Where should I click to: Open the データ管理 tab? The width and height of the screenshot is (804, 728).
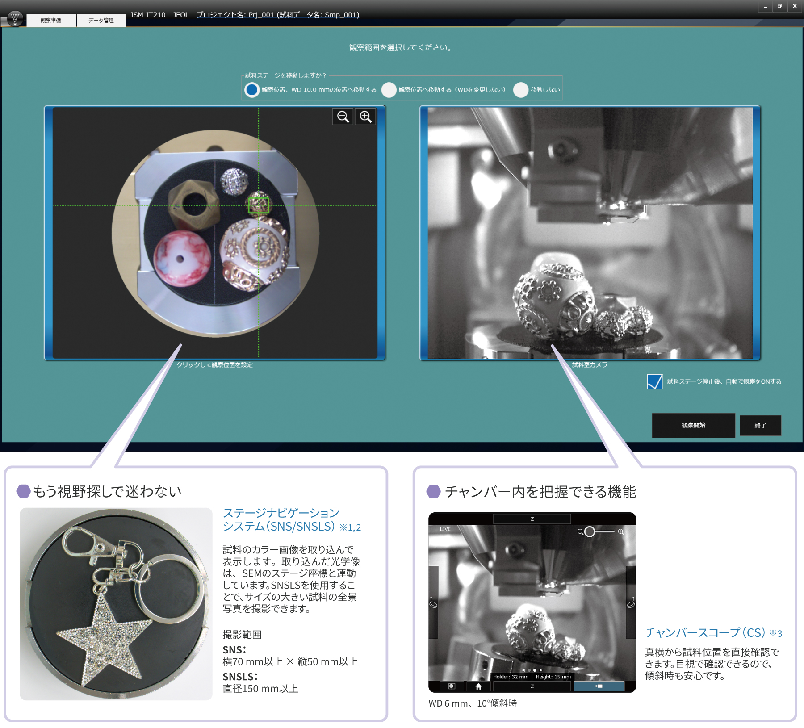101,20
